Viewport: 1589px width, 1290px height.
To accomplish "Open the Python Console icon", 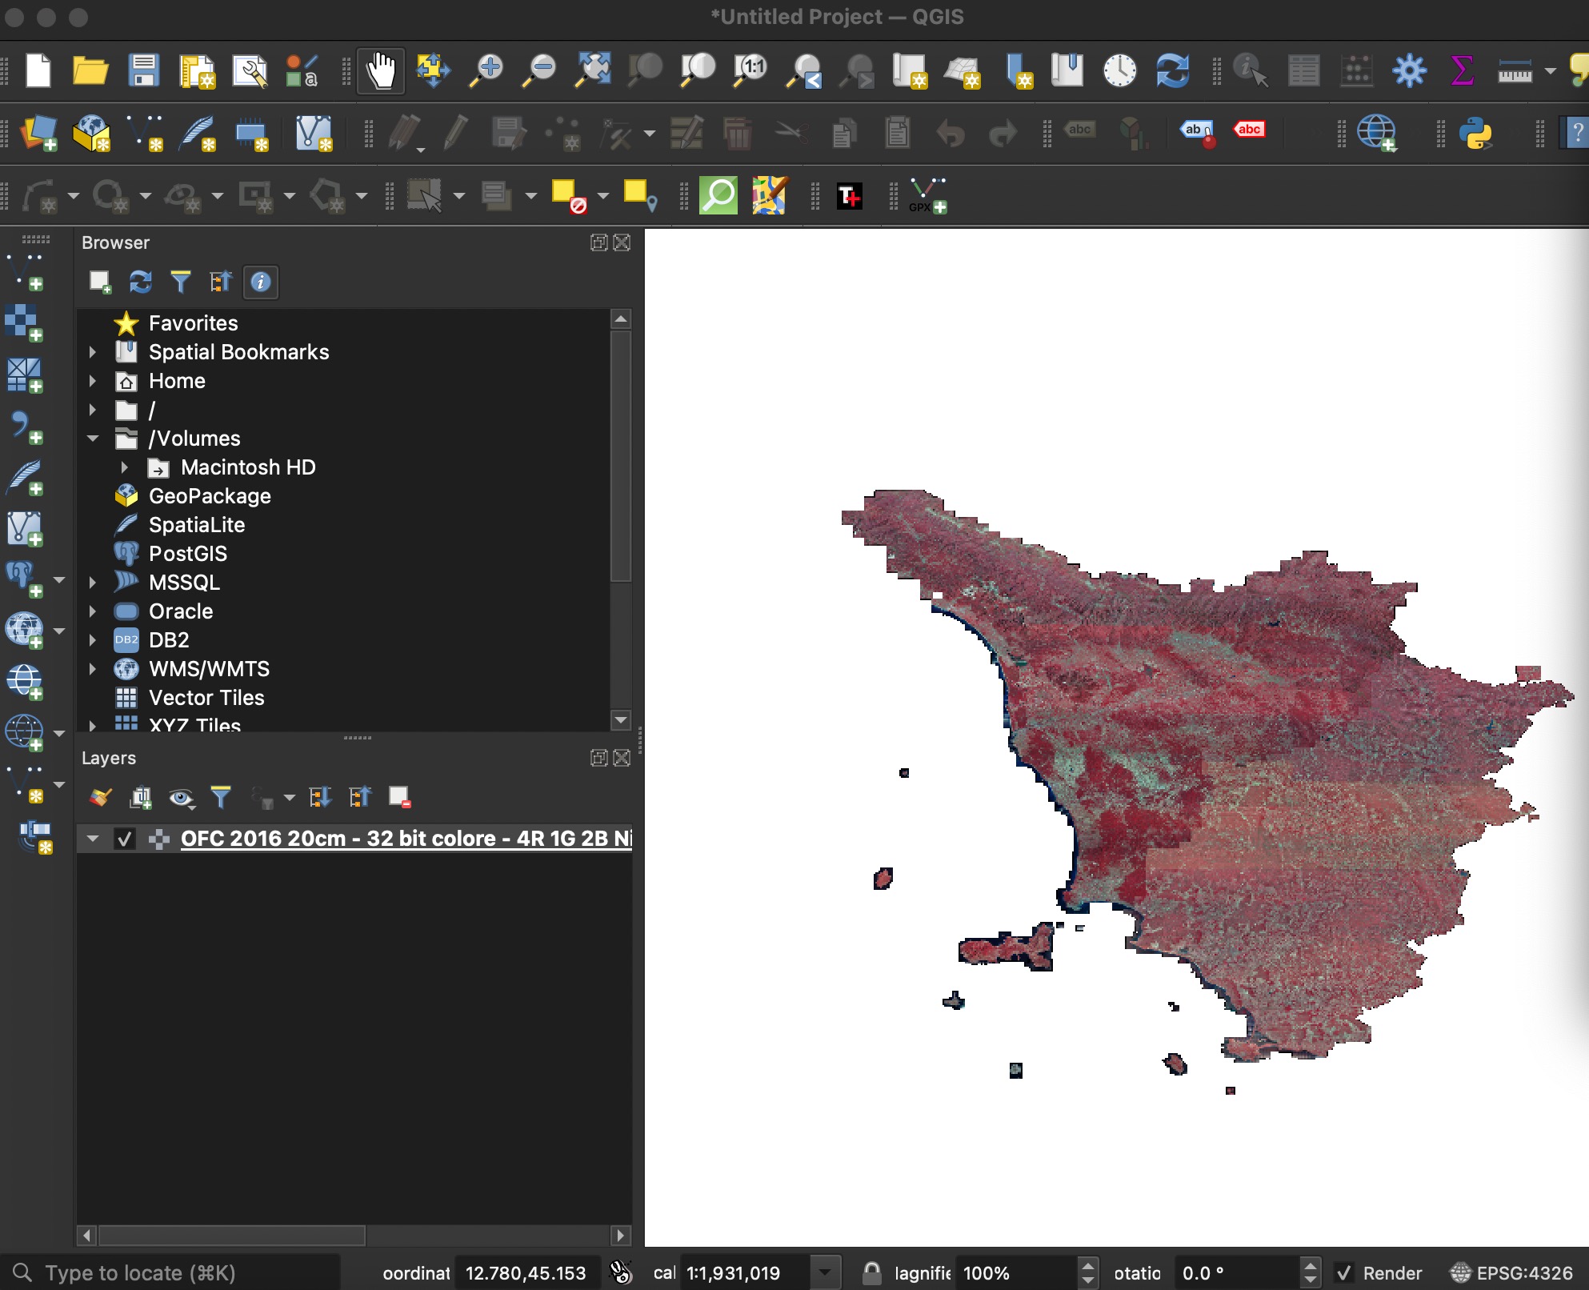I will point(1475,133).
